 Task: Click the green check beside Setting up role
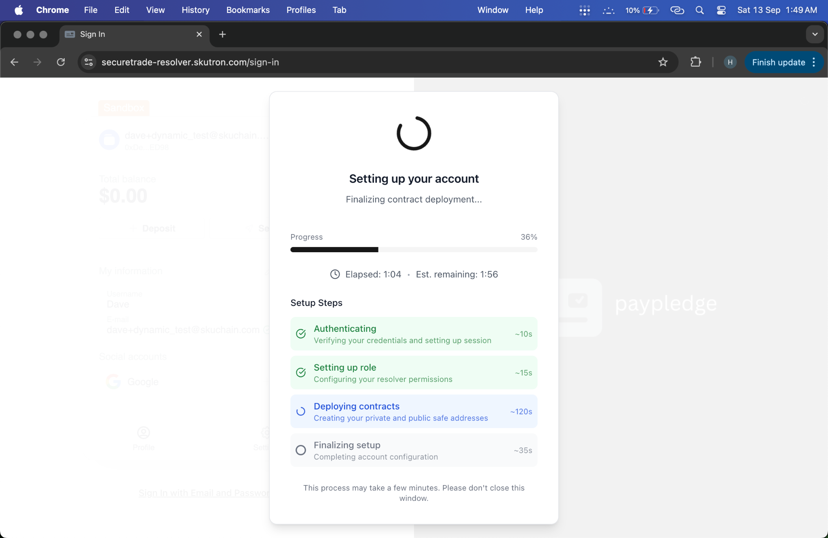pos(301,372)
